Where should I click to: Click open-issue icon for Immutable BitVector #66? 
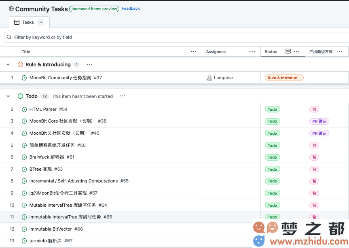click(24, 229)
